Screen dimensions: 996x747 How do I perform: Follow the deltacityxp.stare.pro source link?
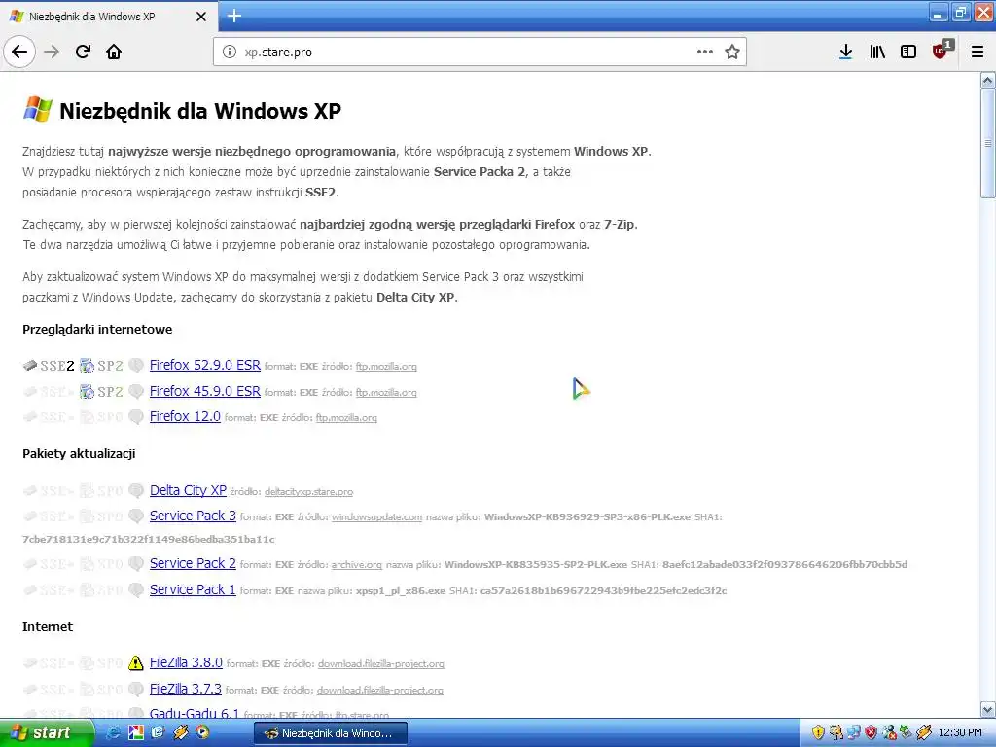(x=308, y=491)
